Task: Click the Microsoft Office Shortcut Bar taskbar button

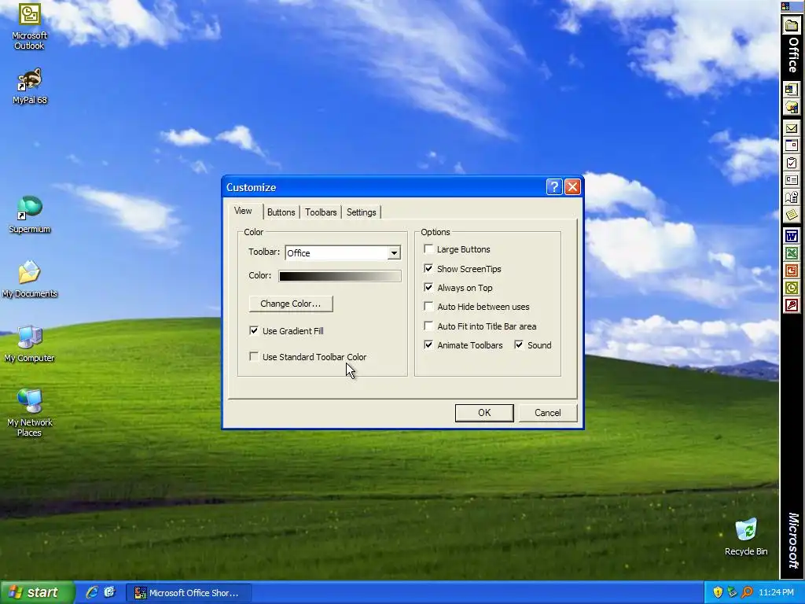Action: point(189,593)
